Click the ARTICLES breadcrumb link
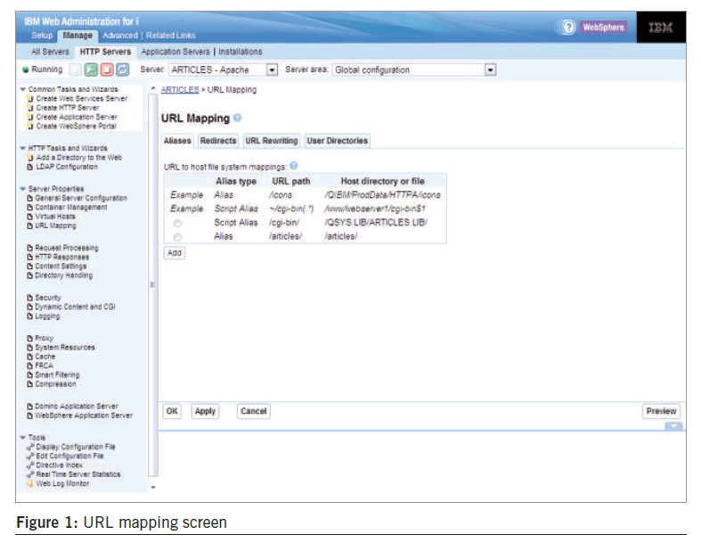The width and height of the screenshot is (701, 543). (x=180, y=89)
